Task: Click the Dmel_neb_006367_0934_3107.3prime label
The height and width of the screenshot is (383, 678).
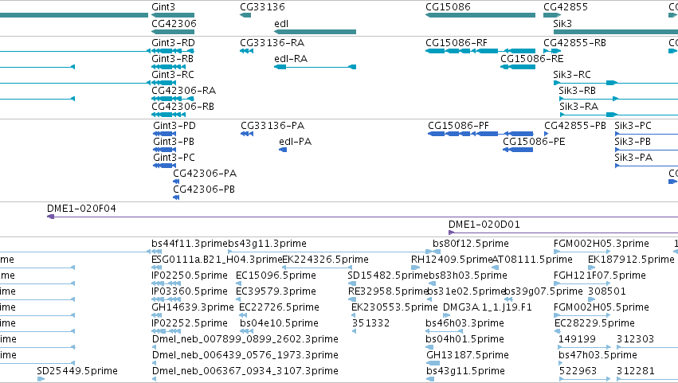Action: [x=245, y=371]
